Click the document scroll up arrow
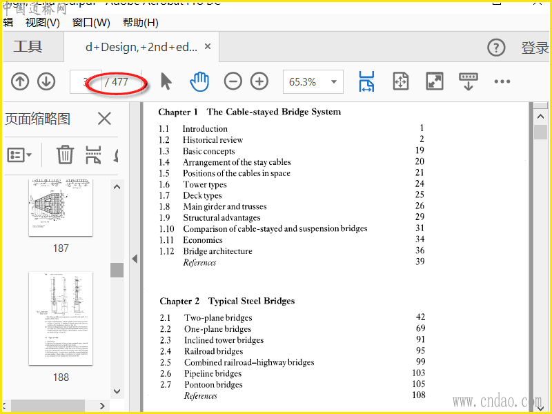This screenshot has height=414, width=552. [x=541, y=117]
